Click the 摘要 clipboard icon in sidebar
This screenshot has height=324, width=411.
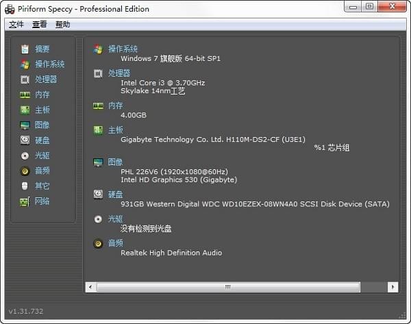(25, 49)
